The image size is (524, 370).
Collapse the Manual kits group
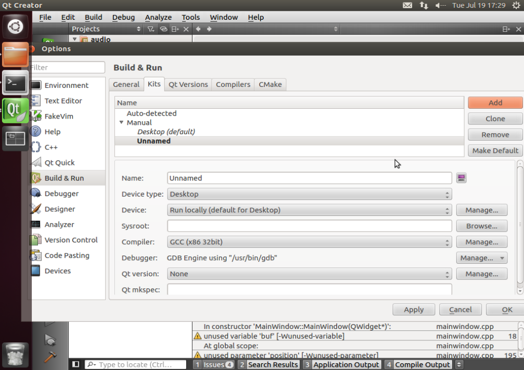[121, 122]
